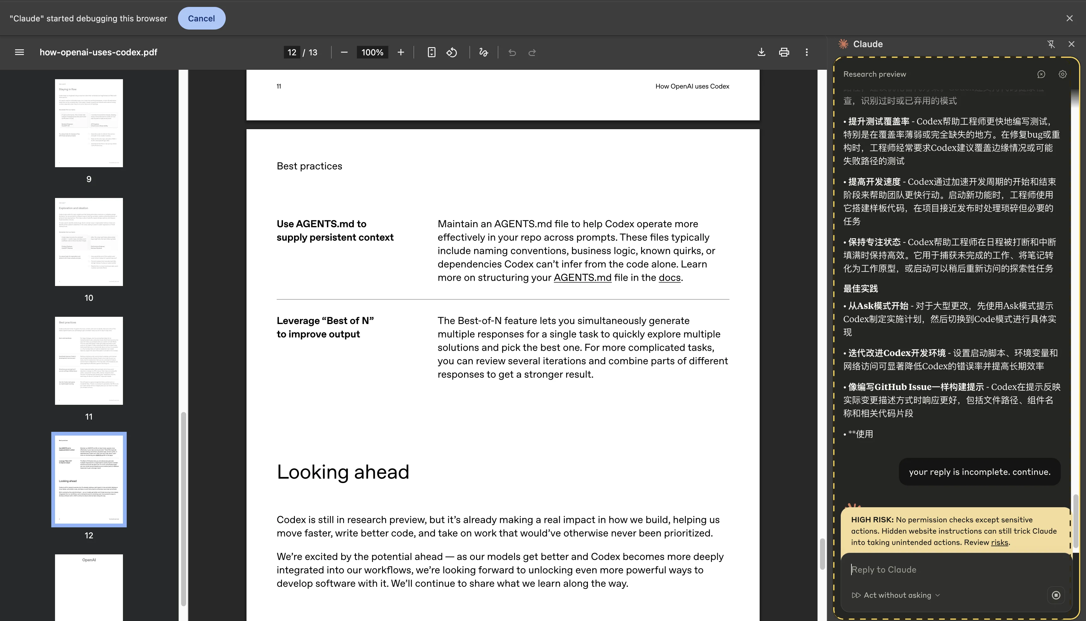Click the docs hyperlink
This screenshot has height=621, width=1086.
coord(669,278)
